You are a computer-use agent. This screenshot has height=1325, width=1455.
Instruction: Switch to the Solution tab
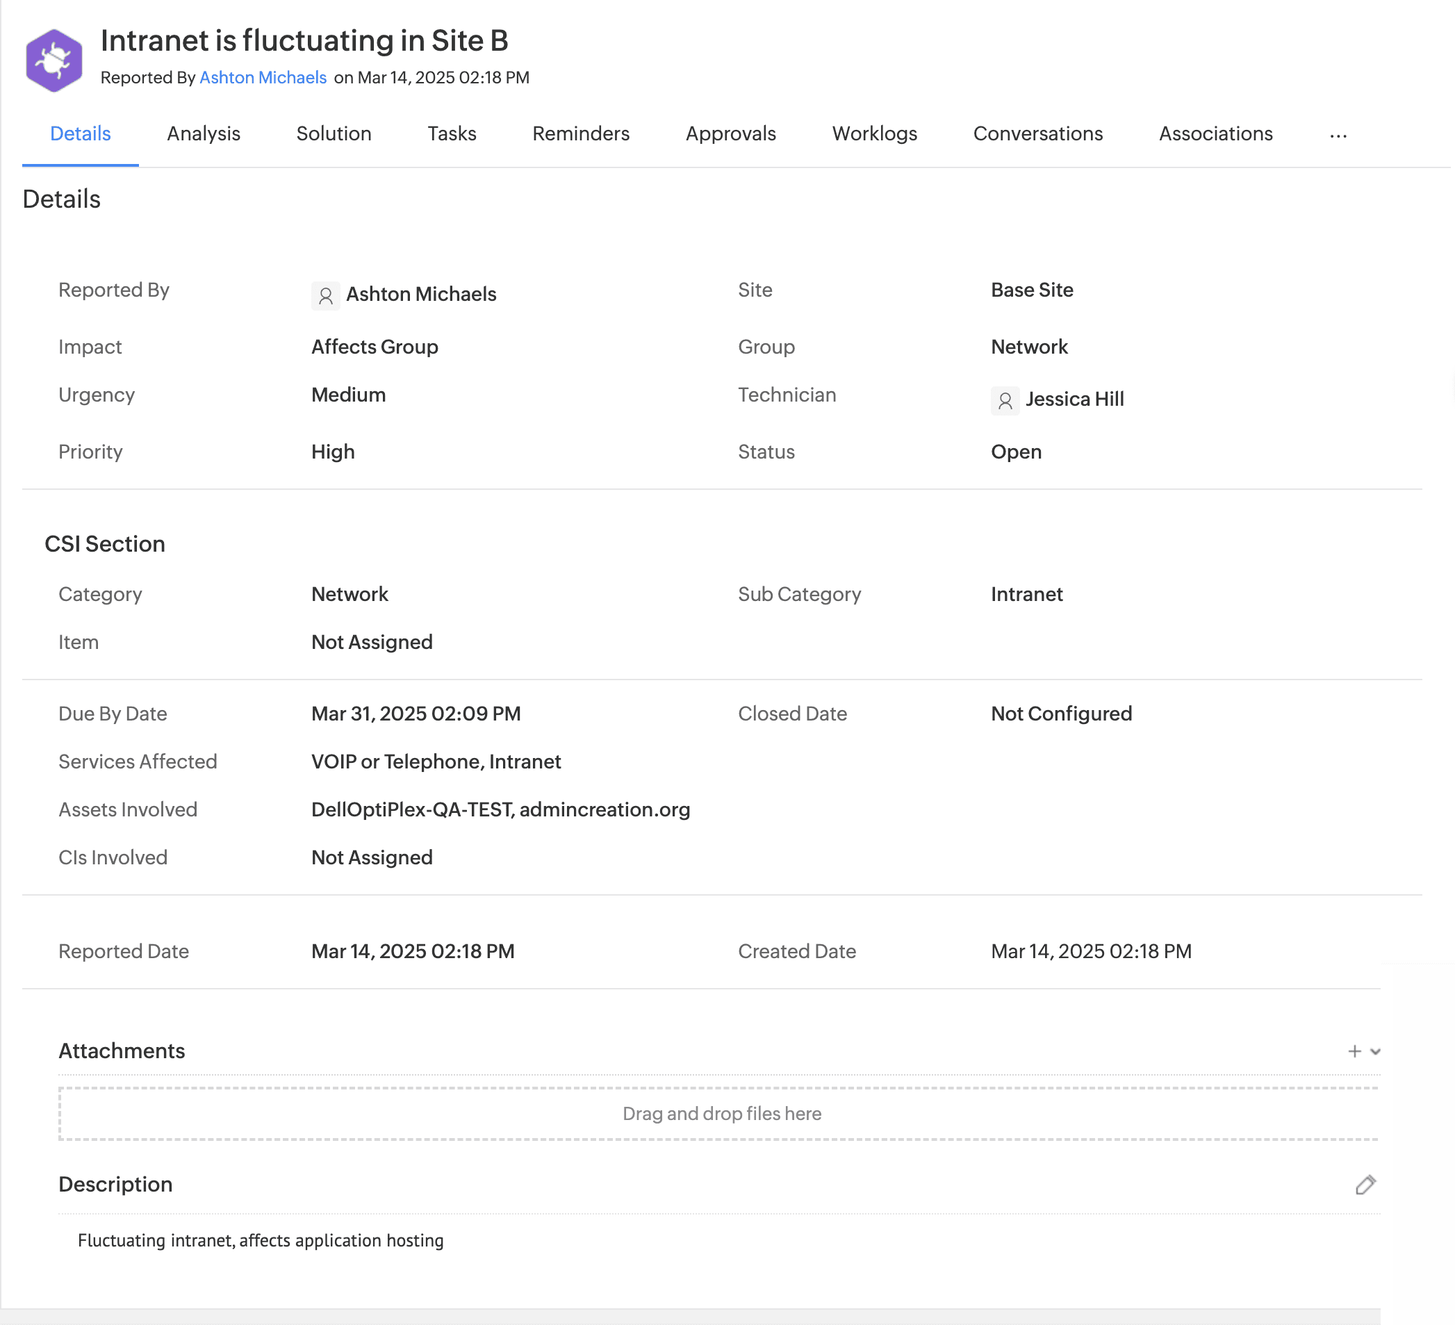(x=334, y=134)
